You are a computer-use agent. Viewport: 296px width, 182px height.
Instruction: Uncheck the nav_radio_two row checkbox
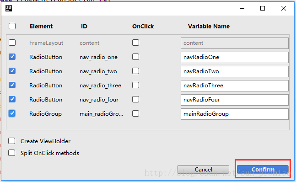[12, 71]
